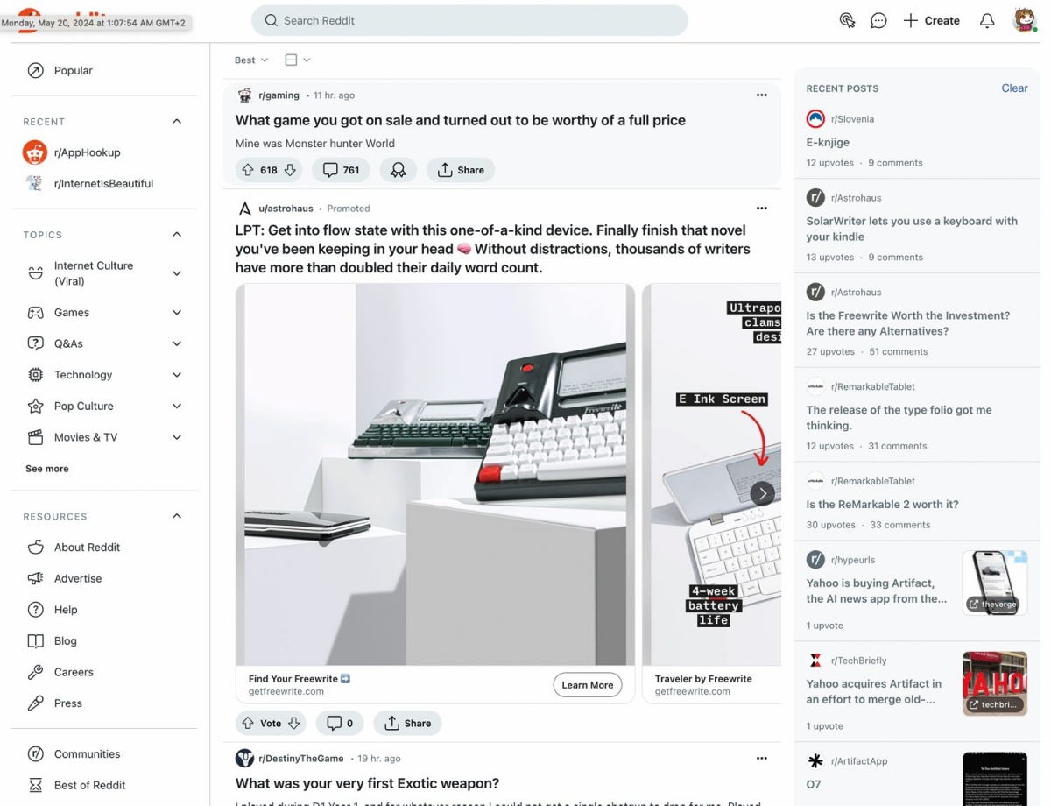Screen dimensions: 1051x806
Task: Give award to r/gaming post
Action: click(399, 170)
